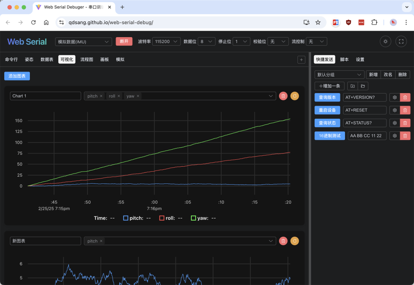Image resolution: width=414 pixels, height=285 pixels.
Task: Switch to the 流程图 tab
Action: (x=86, y=59)
